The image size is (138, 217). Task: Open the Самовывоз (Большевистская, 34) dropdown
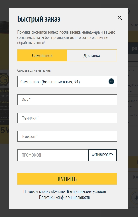[x=67, y=81]
